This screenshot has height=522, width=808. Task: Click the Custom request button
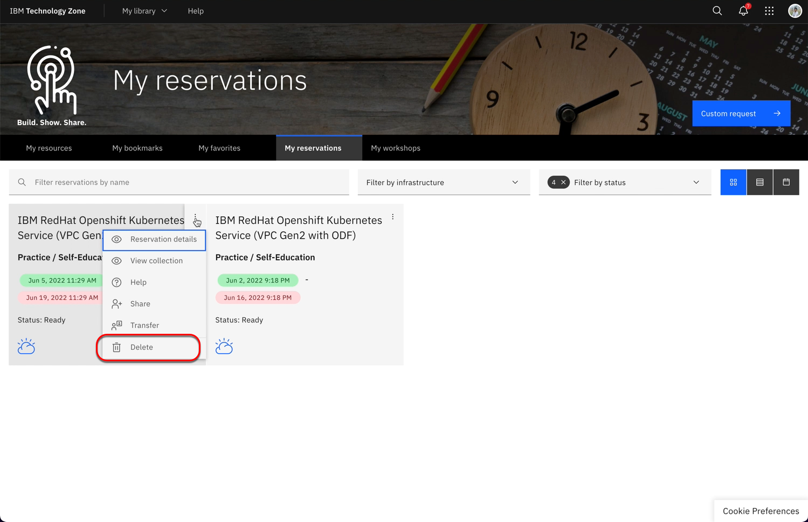741,113
